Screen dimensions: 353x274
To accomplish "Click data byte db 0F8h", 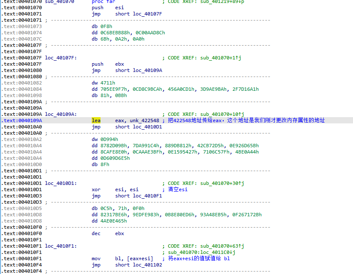I will (102, 26).
